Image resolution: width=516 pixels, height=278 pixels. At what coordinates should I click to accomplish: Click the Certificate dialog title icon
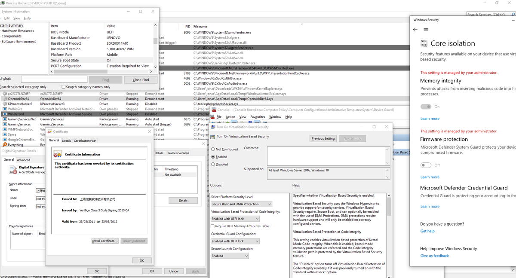click(50, 131)
